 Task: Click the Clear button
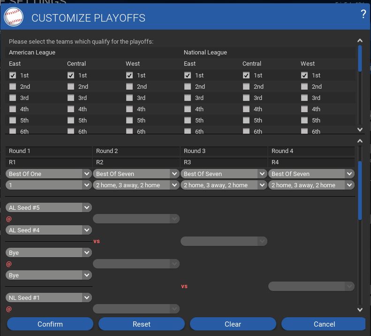233,324
